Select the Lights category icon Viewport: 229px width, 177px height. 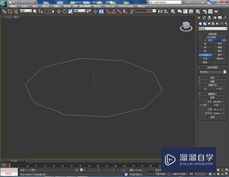[209, 23]
